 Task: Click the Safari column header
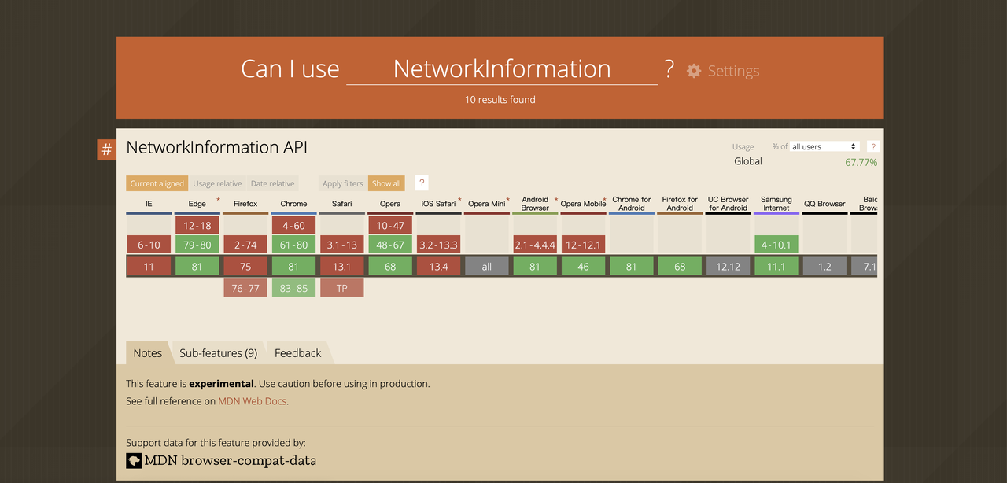pyautogui.click(x=341, y=204)
